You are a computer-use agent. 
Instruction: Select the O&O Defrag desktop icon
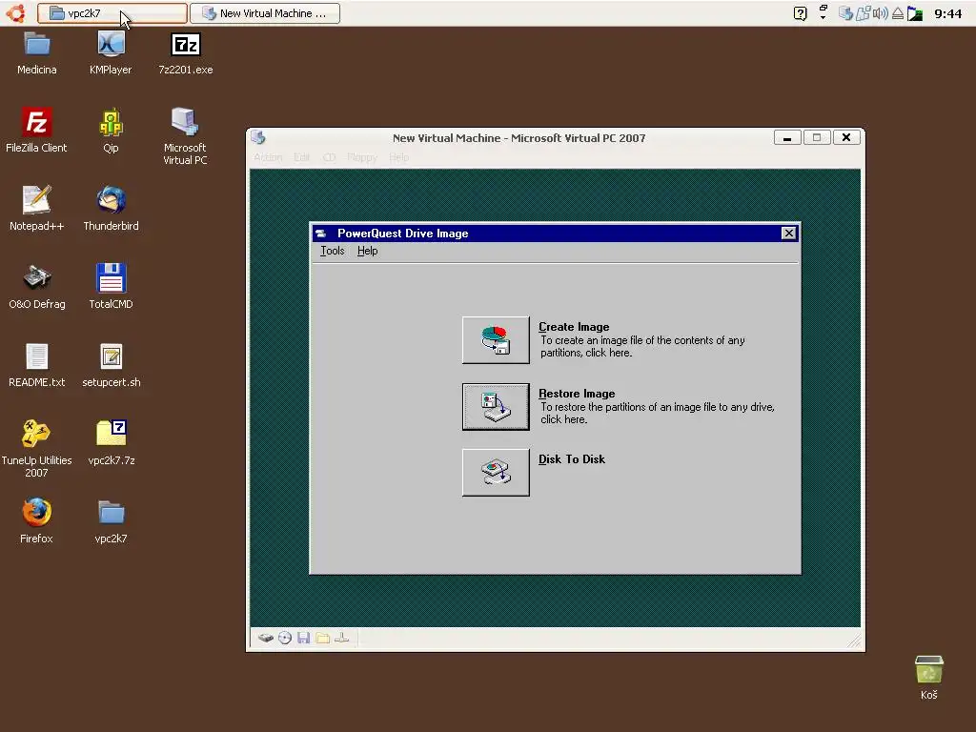37,286
